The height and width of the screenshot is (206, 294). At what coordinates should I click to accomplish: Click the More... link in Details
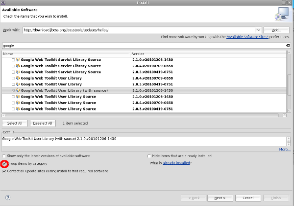click(x=284, y=149)
